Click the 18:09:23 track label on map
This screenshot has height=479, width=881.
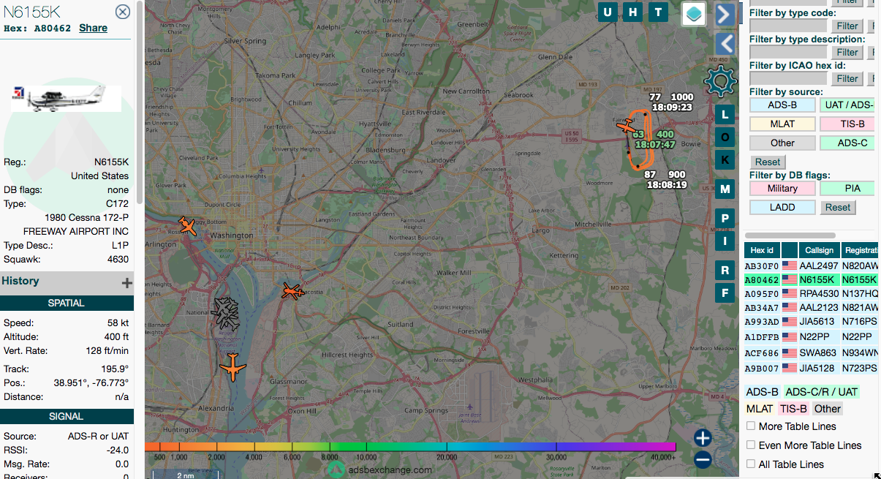pos(671,107)
